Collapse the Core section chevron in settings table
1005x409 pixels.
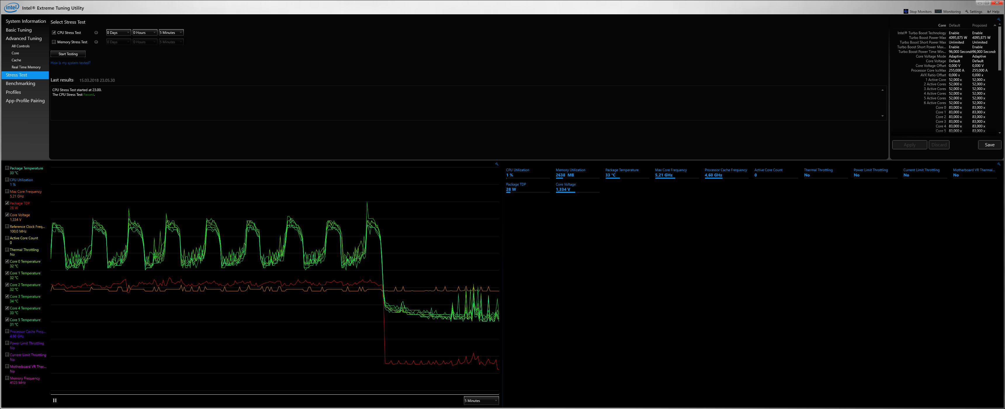[x=994, y=25]
